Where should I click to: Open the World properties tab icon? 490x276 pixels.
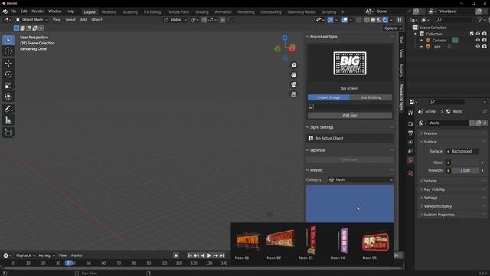[x=410, y=160]
